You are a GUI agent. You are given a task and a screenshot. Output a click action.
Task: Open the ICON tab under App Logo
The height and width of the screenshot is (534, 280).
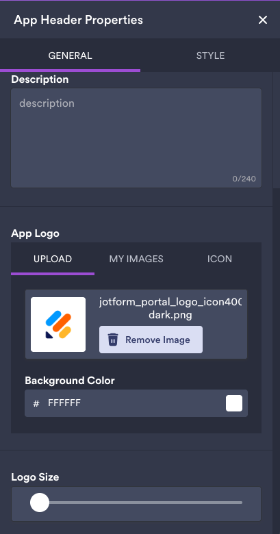tap(220, 259)
